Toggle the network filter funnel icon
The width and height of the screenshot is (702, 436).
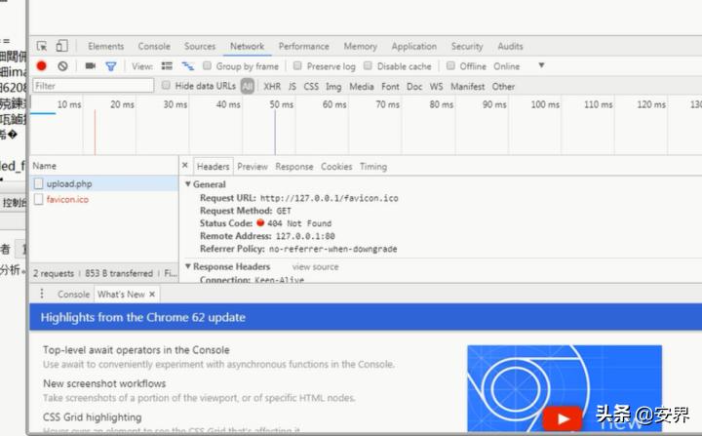tap(110, 66)
